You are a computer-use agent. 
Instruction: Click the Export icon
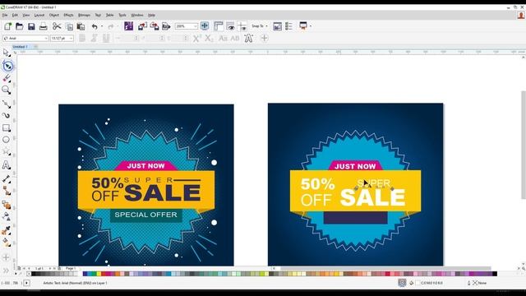[155, 25]
